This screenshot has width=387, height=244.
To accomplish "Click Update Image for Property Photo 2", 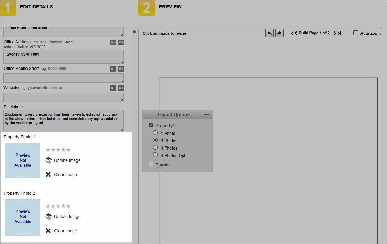I will tap(67, 217).
